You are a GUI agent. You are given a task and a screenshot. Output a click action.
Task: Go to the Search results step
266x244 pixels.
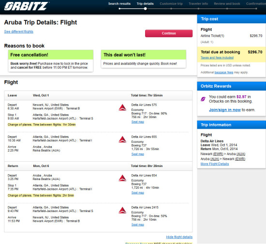point(119,4)
